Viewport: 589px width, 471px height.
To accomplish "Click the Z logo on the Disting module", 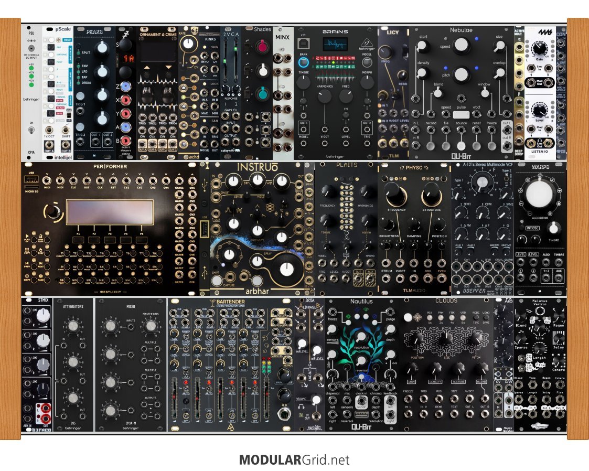I will click(x=126, y=34).
